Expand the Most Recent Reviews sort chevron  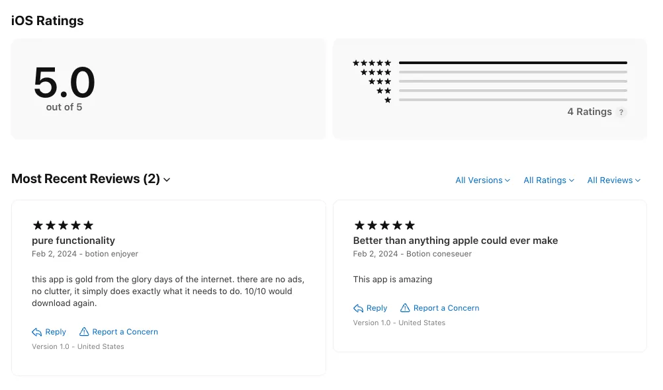pos(167,180)
